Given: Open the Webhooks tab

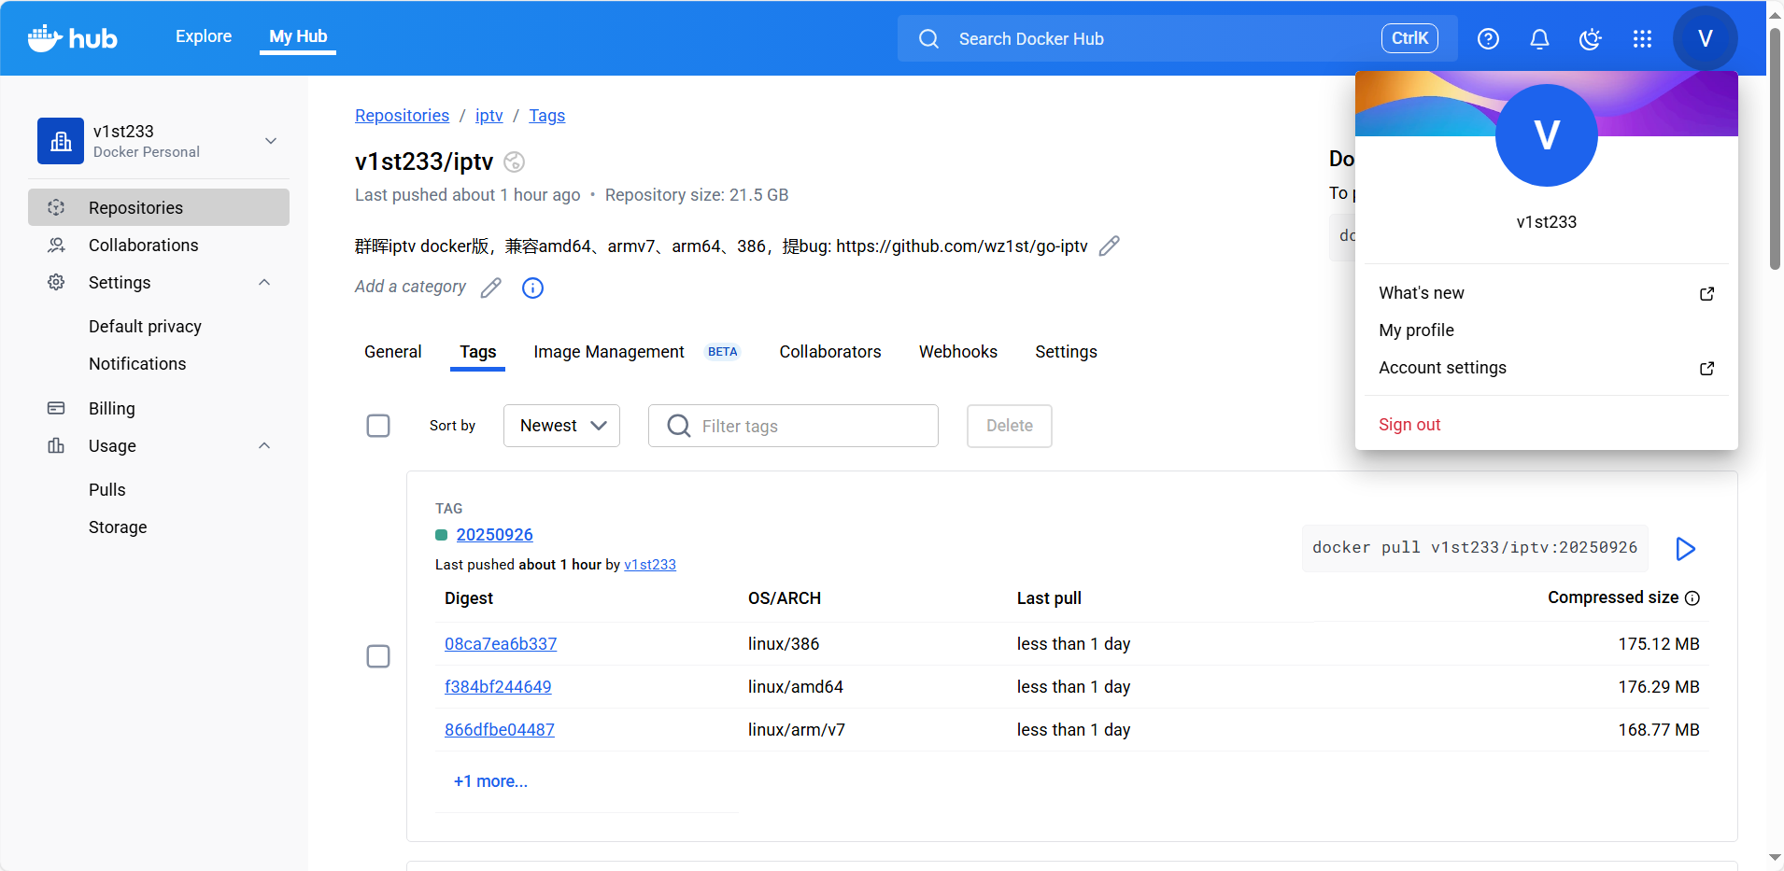Looking at the screenshot, I should (x=957, y=352).
